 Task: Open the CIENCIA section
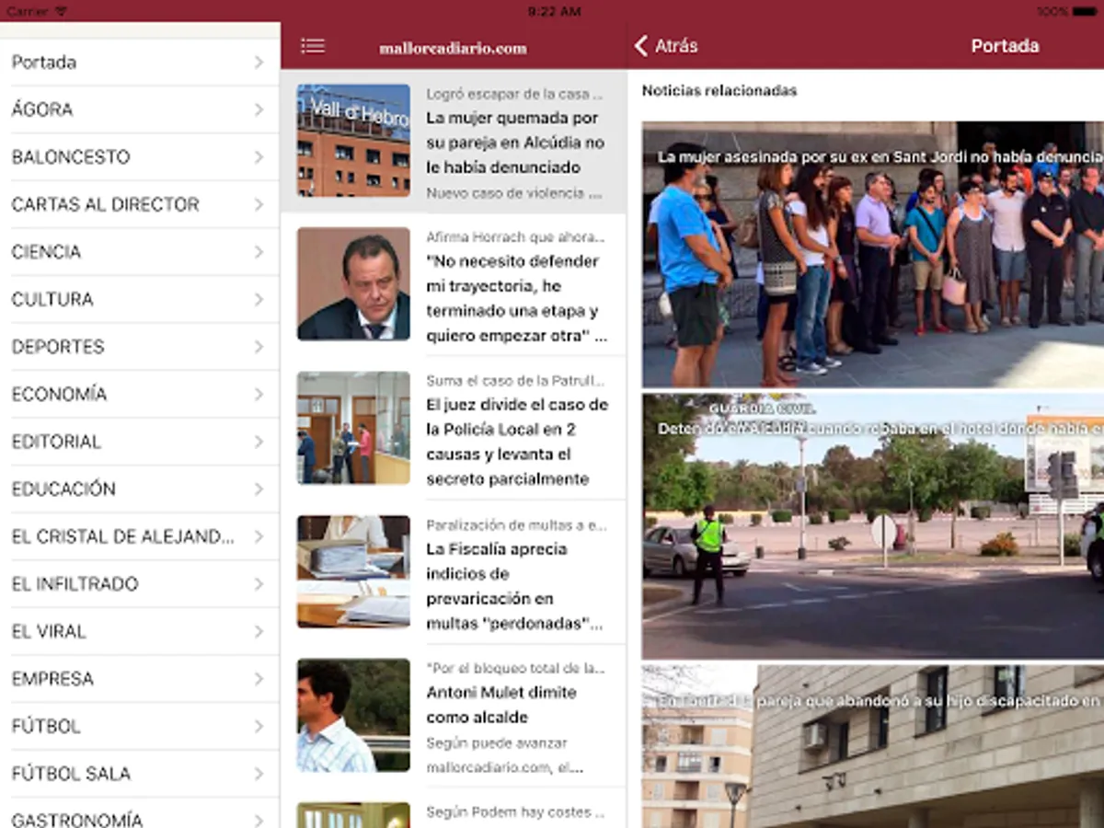click(x=140, y=252)
